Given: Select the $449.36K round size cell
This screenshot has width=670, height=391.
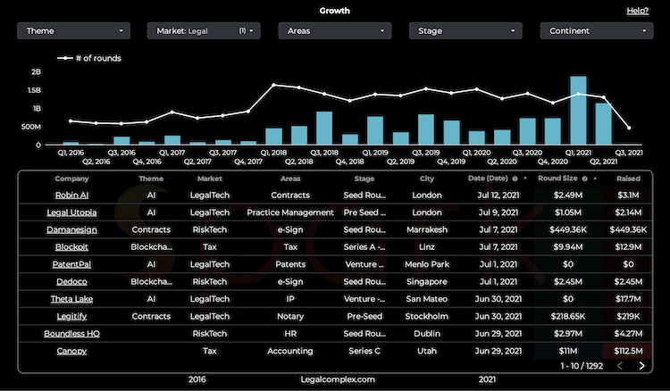Looking at the screenshot, I should point(568,229).
